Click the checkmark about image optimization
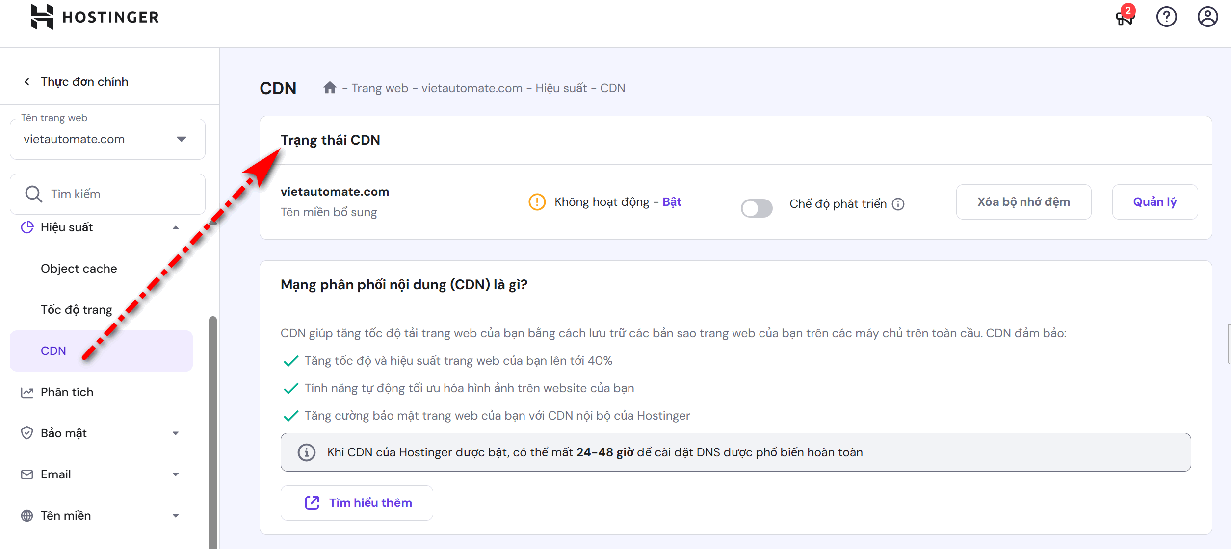 tap(291, 389)
